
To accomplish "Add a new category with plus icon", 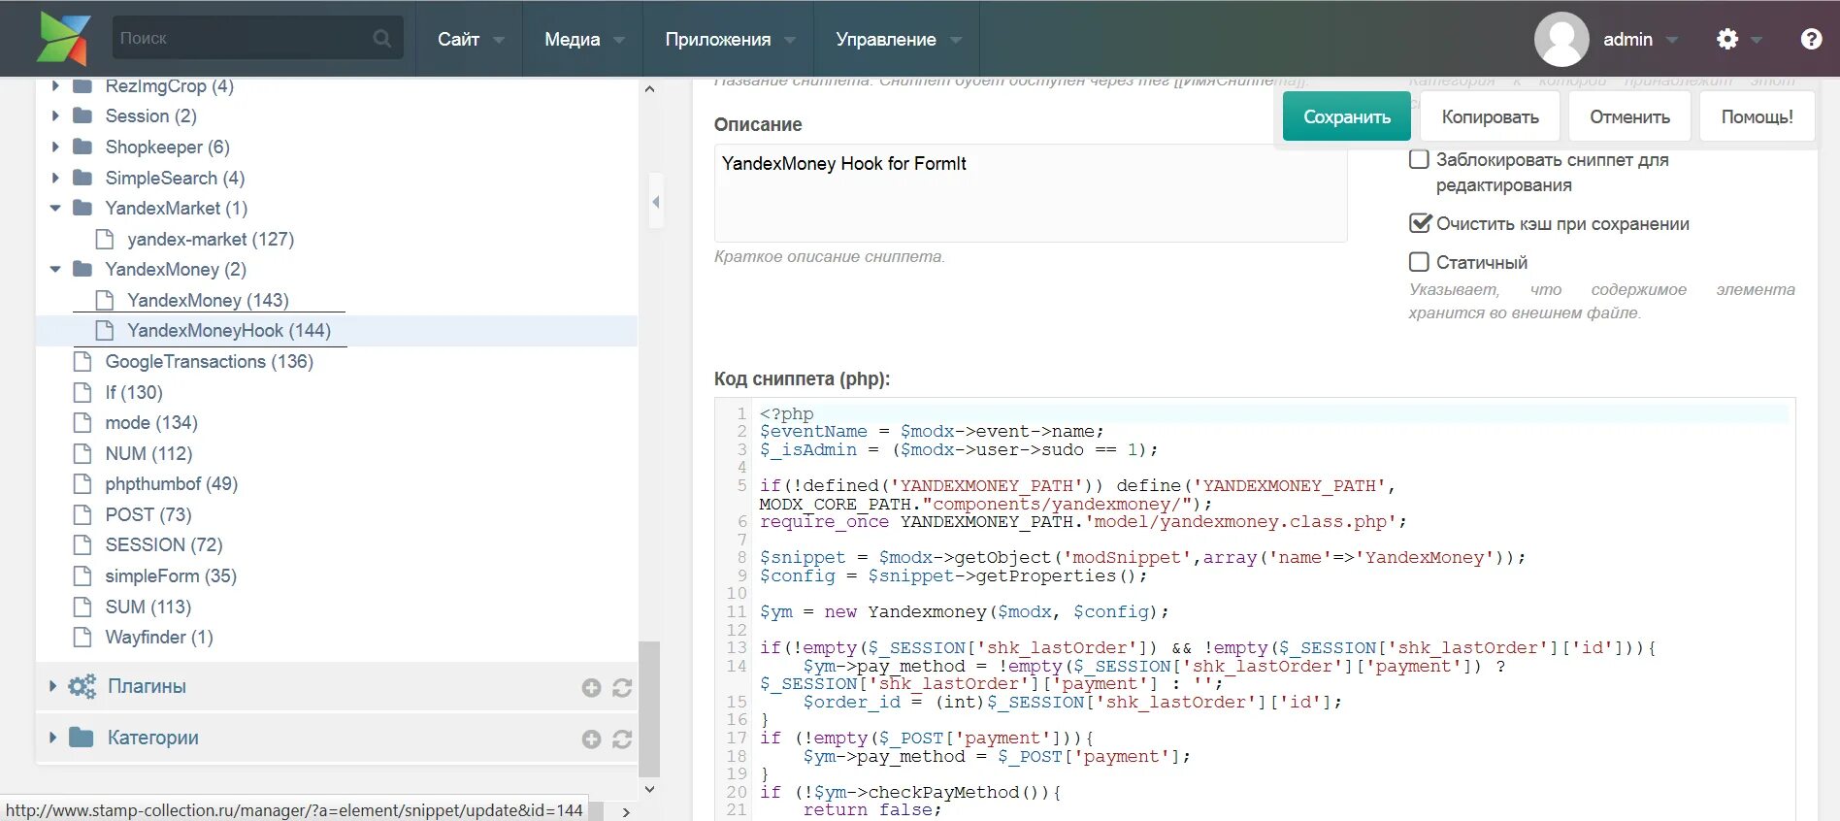I will pos(591,739).
